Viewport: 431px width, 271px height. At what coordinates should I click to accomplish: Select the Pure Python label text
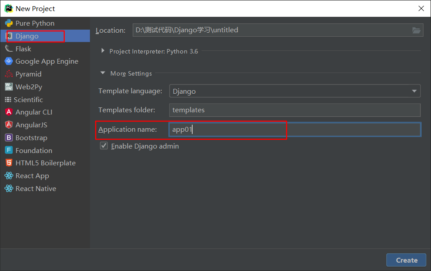click(x=35, y=23)
